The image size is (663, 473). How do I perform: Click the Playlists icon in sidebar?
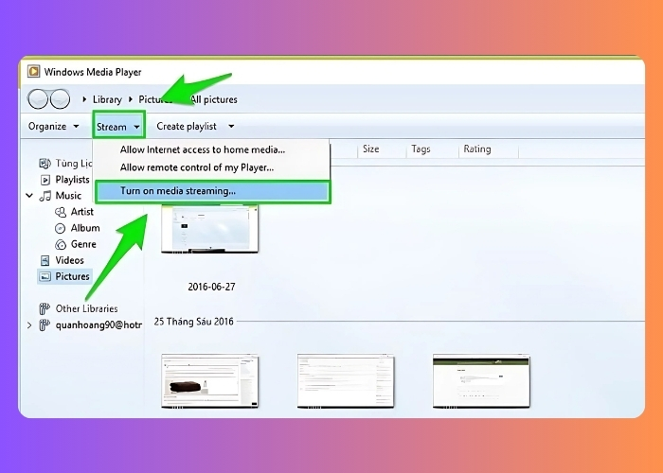[x=45, y=180]
